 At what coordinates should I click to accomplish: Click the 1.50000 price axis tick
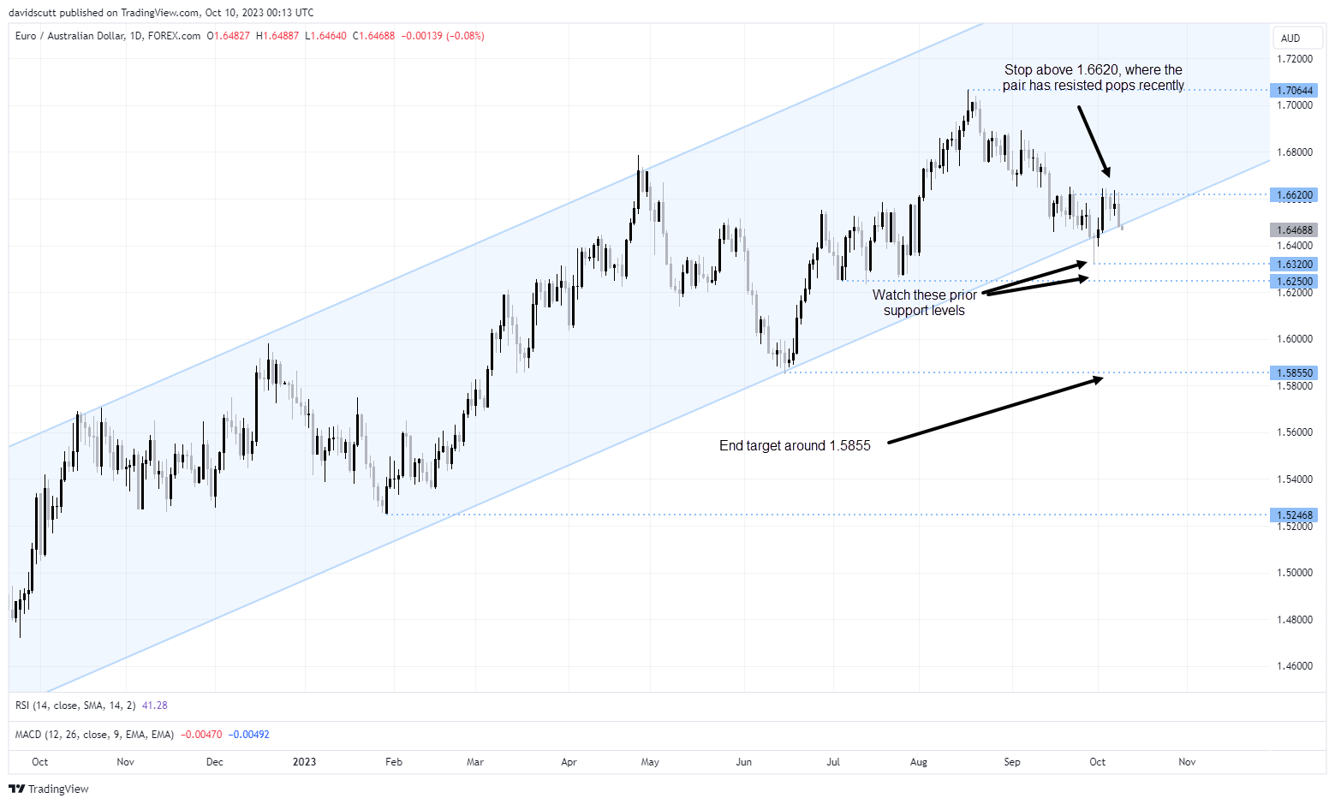1295,573
